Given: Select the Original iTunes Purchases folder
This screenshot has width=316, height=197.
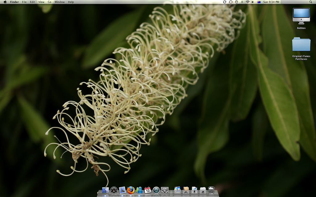Looking at the screenshot, I should 301,44.
